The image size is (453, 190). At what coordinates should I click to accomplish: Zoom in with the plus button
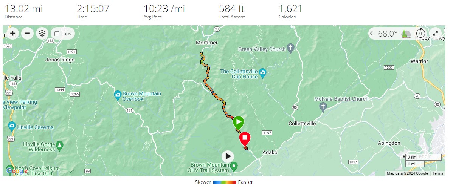(x=12, y=34)
